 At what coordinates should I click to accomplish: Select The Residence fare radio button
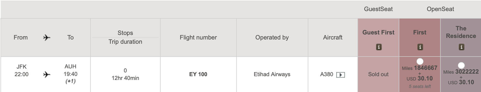(461, 65)
